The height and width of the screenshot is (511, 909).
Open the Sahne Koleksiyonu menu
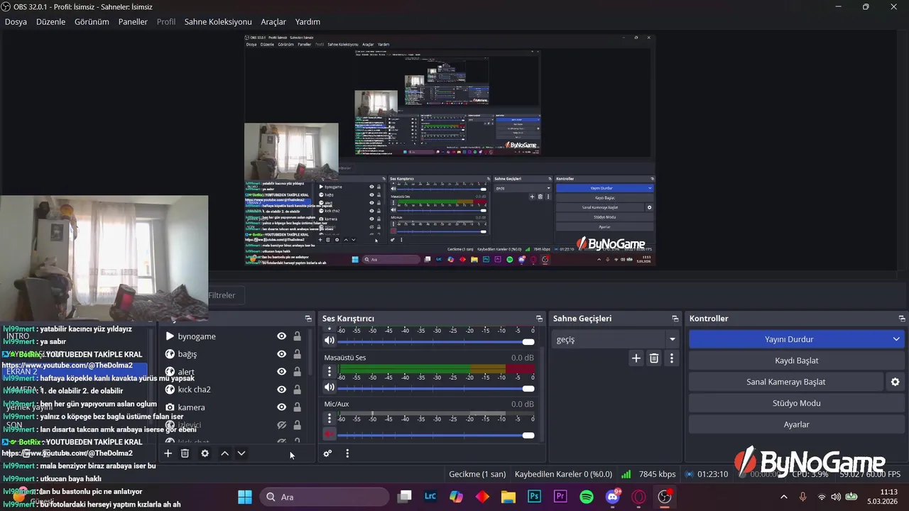point(218,22)
